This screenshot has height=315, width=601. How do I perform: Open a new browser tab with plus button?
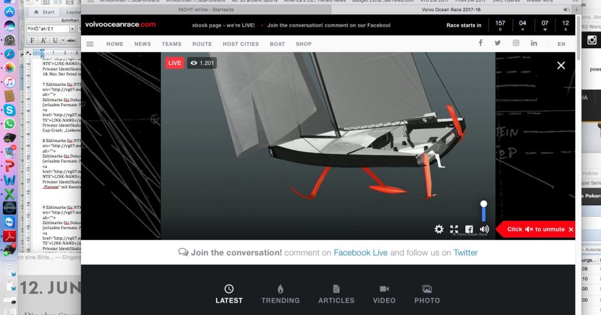click(577, 10)
